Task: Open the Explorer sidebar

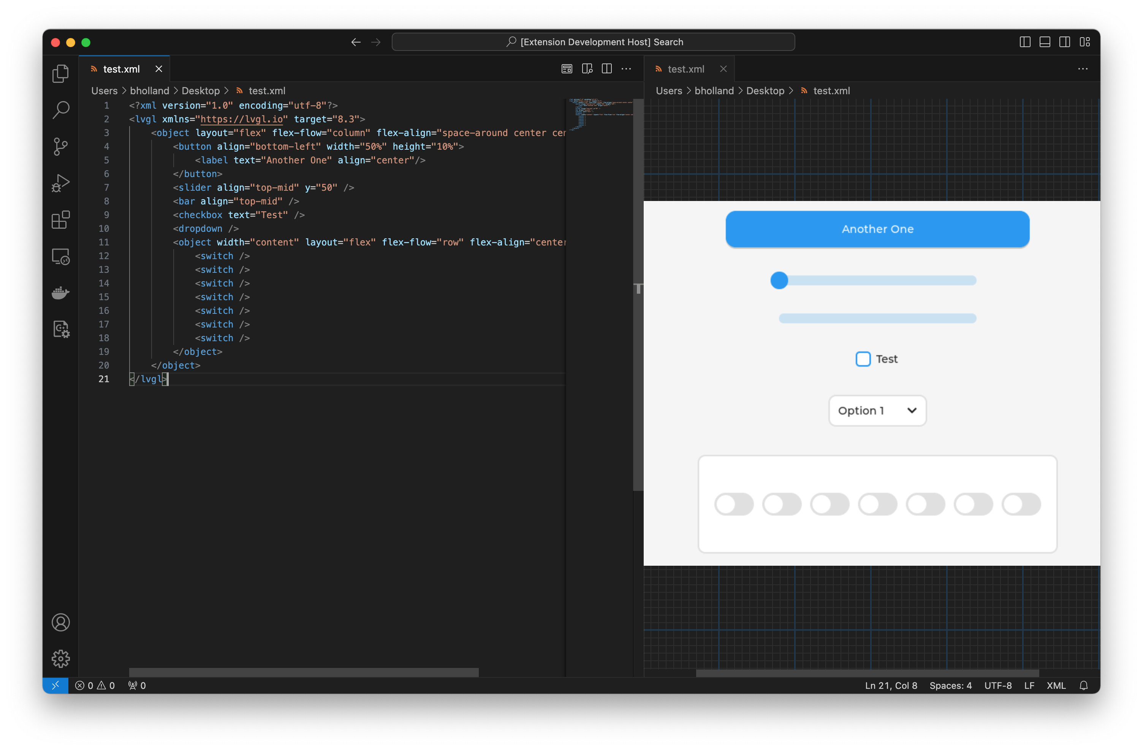Action: (60, 73)
